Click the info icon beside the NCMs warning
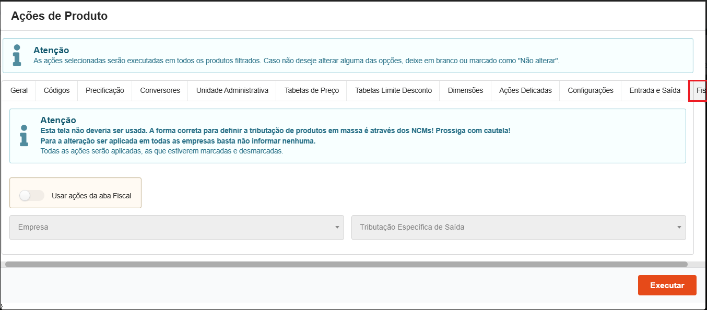 [24, 136]
